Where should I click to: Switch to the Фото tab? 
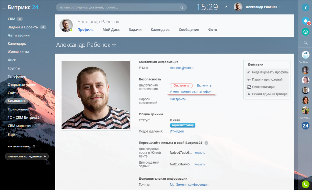point(212,29)
